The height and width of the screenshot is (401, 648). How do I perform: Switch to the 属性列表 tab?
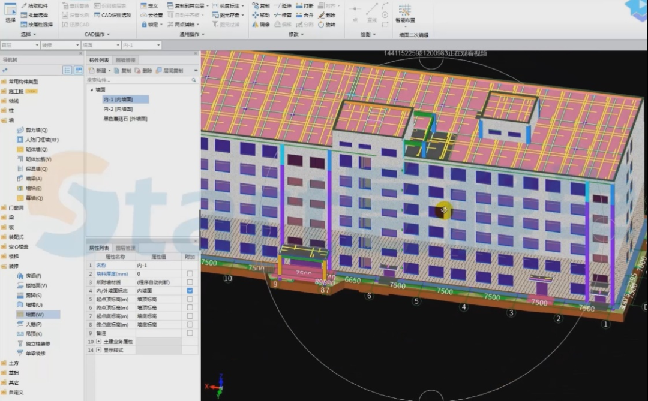tap(99, 248)
